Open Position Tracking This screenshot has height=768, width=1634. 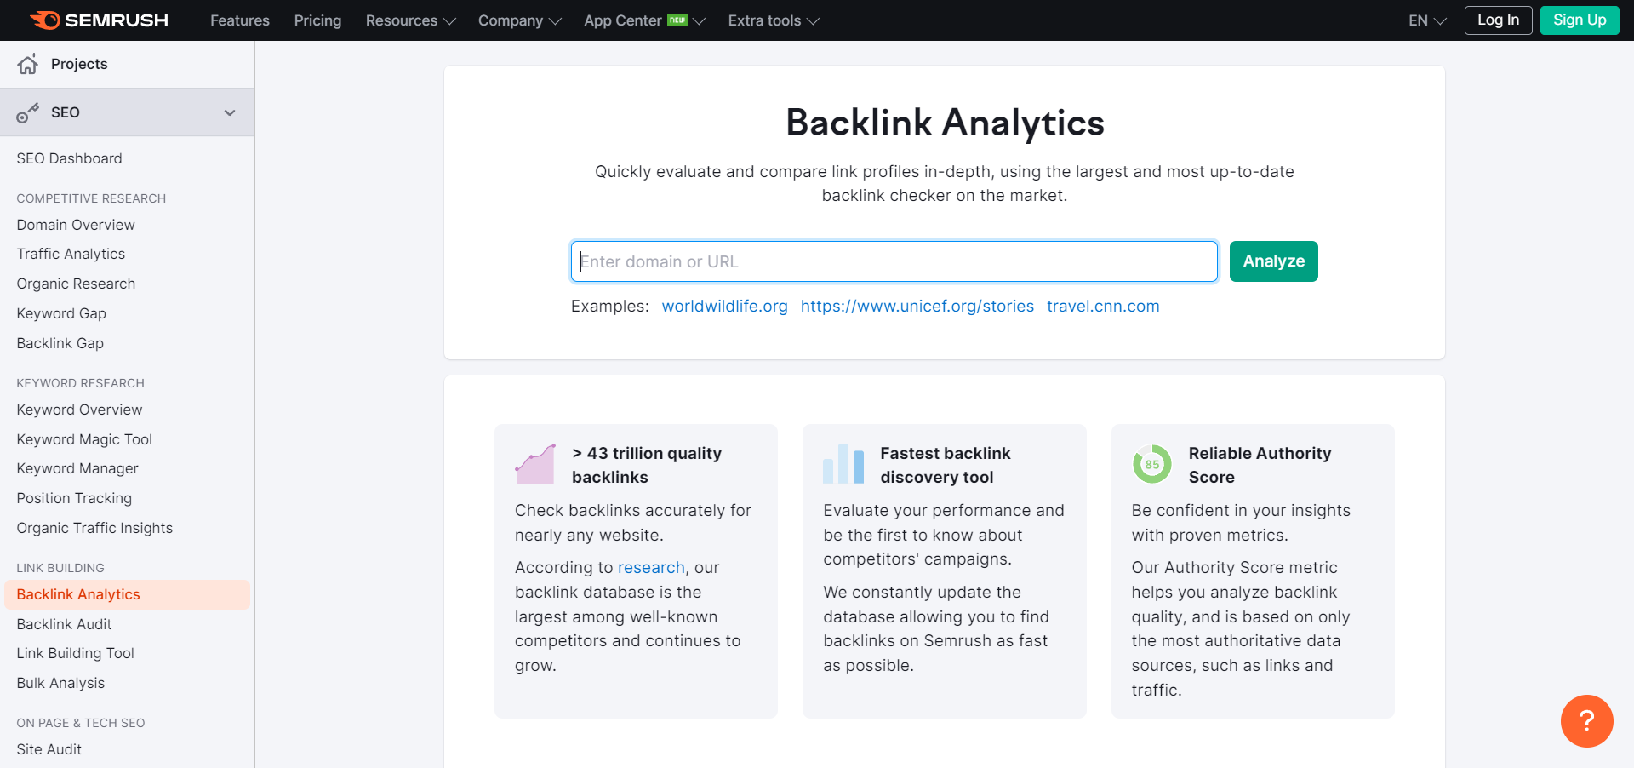(x=74, y=498)
